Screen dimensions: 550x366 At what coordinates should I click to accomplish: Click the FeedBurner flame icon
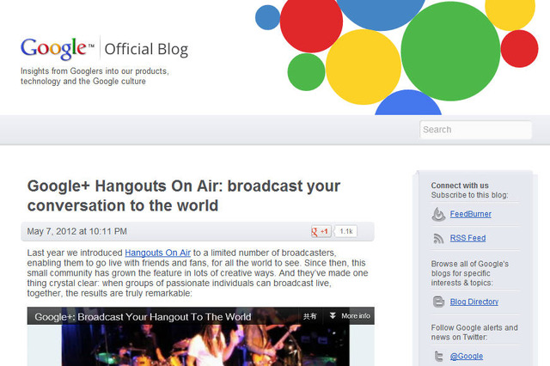click(x=438, y=214)
